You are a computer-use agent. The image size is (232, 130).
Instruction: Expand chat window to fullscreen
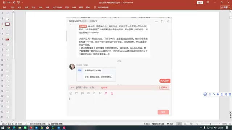[162, 21]
